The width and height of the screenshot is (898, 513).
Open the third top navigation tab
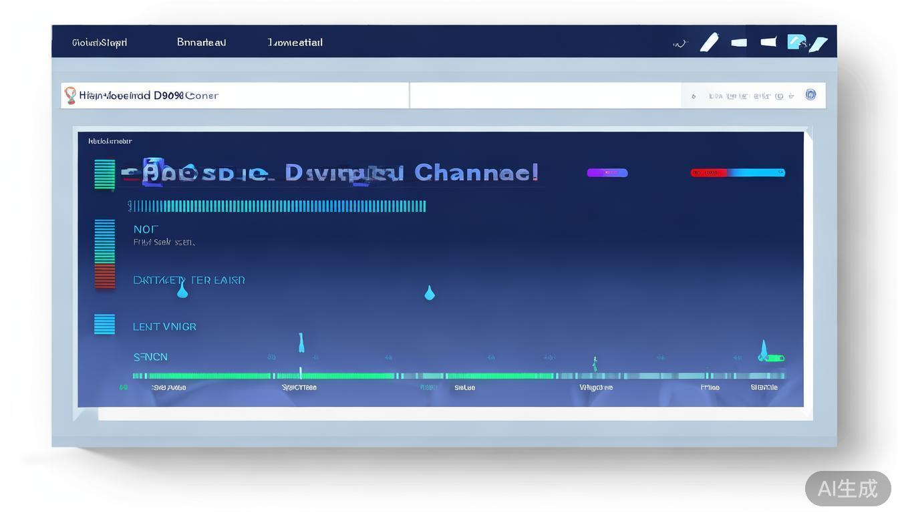click(295, 43)
